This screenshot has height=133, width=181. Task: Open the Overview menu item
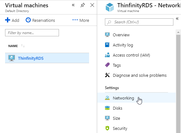tap(121, 35)
